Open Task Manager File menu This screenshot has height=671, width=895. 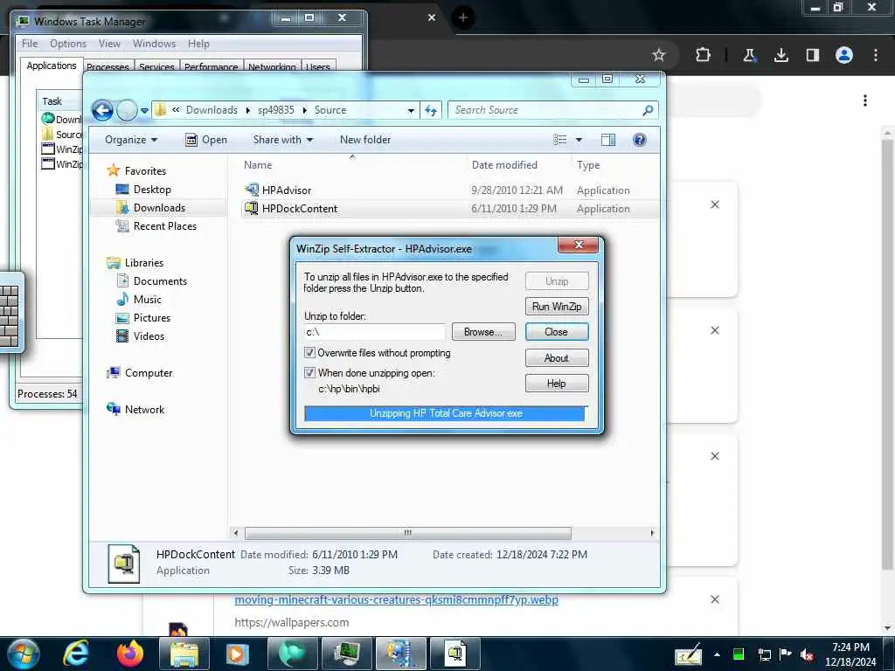click(x=30, y=44)
